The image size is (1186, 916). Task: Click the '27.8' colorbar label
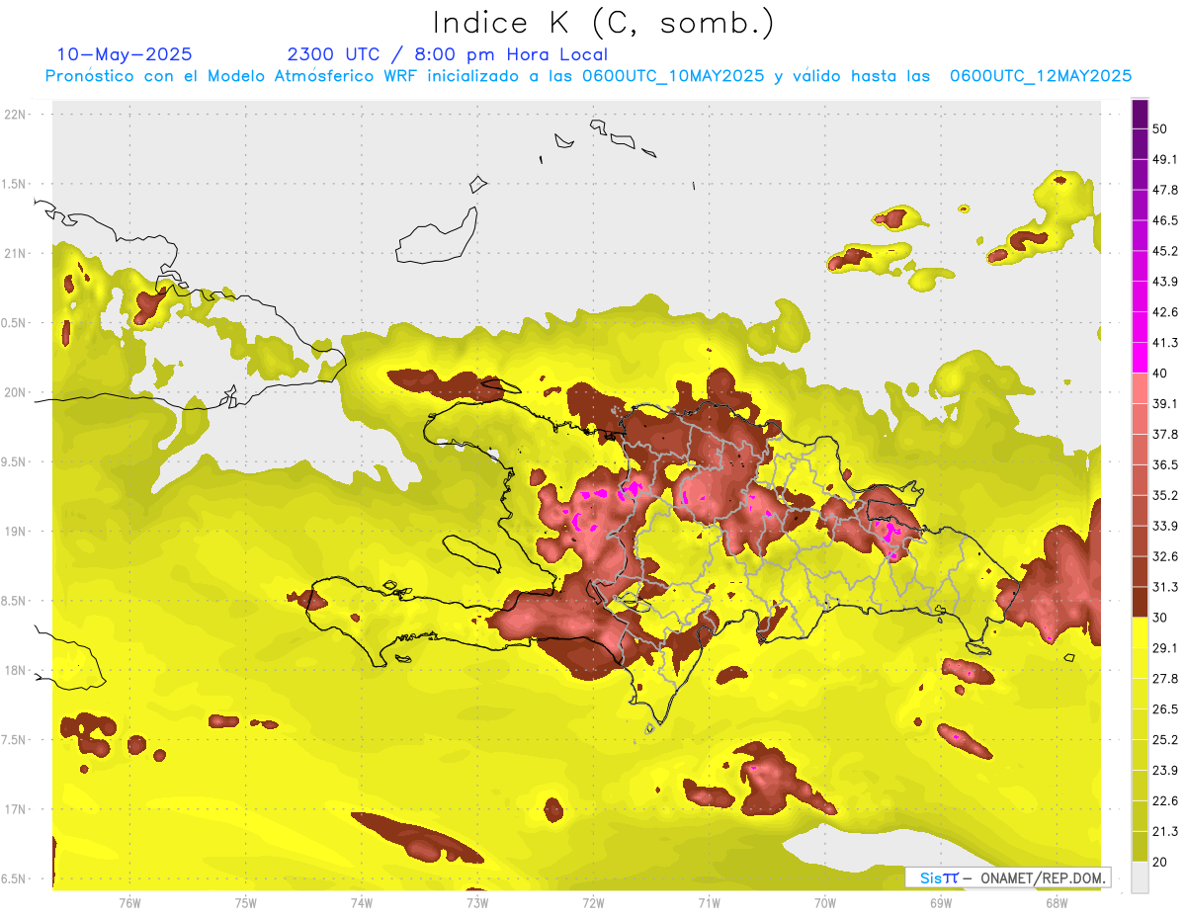1164,679
